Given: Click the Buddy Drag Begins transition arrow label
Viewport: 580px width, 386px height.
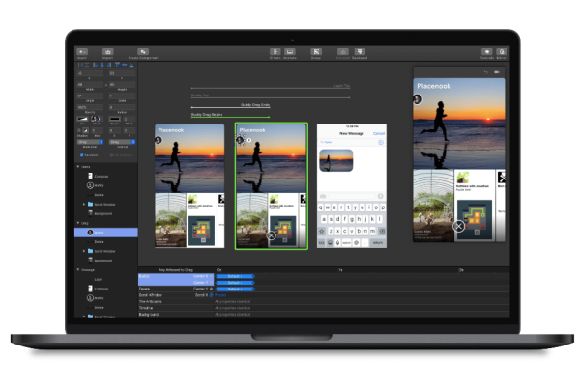Looking at the screenshot, I should [207, 115].
